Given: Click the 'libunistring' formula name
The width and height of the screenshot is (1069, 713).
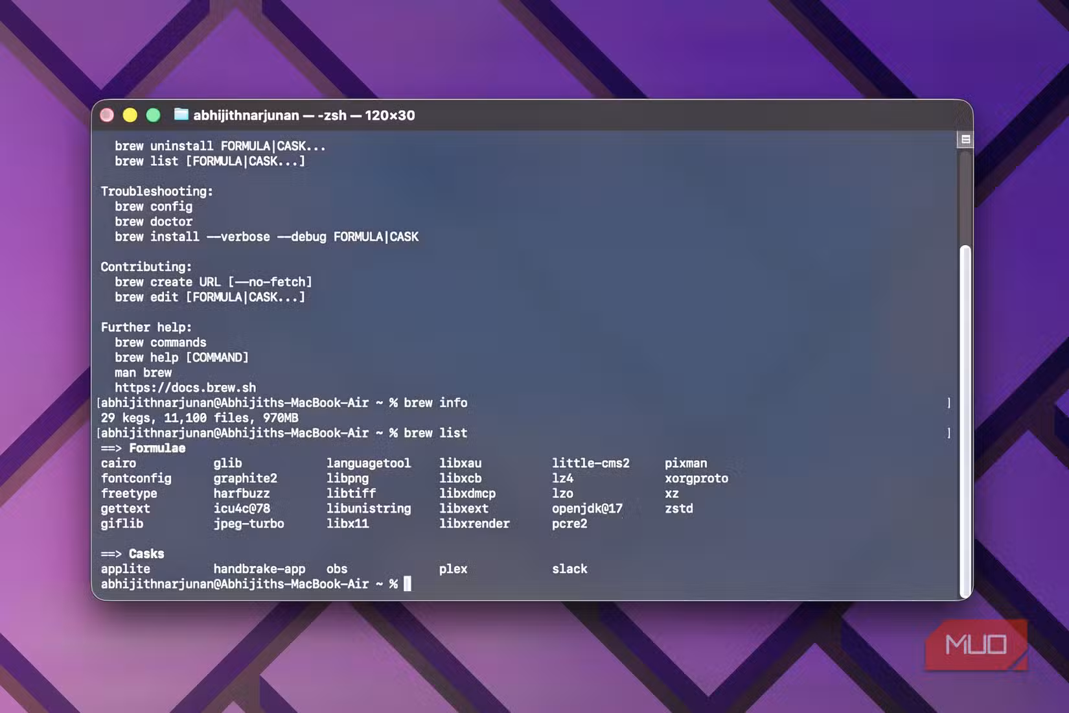Looking at the screenshot, I should [x=369, y=509].
